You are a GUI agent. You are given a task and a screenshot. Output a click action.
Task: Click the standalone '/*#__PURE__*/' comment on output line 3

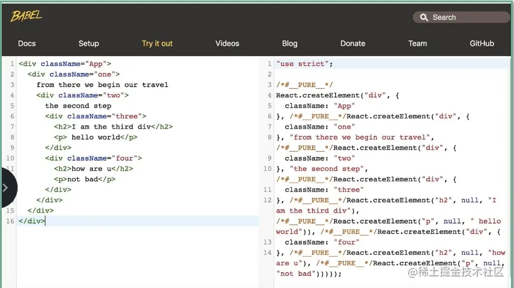pyautogui.click(x=304, y=85)
